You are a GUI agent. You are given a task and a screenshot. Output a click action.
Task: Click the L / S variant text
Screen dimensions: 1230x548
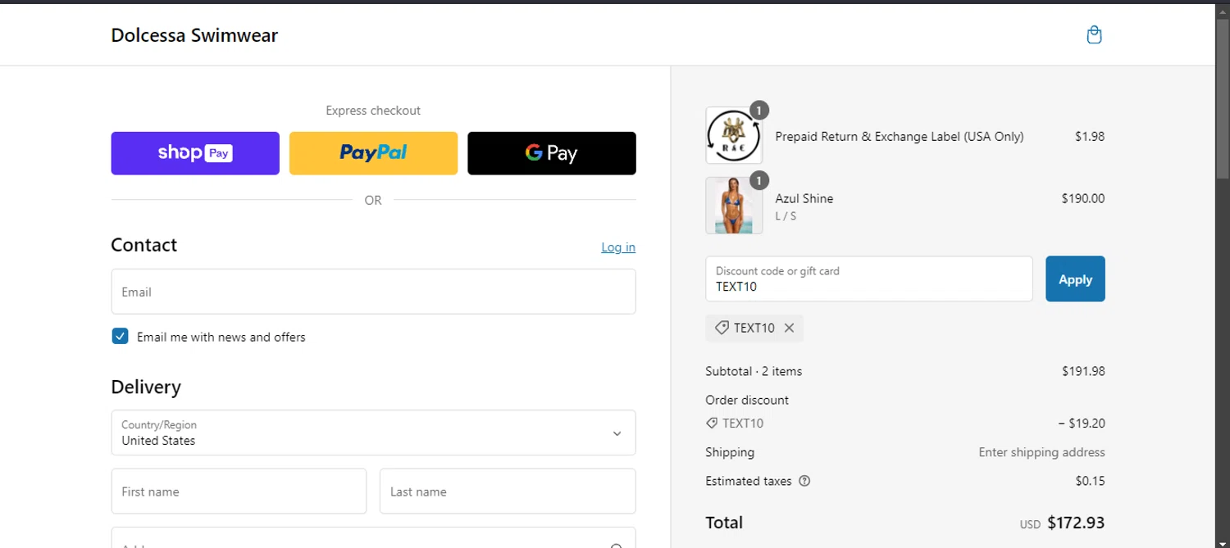(x=786, y=216)
